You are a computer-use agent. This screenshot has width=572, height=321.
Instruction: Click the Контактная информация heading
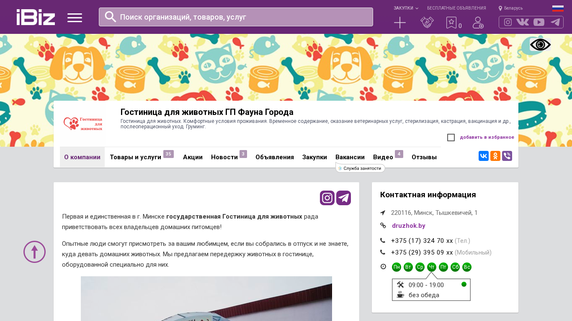click(428, 195)
